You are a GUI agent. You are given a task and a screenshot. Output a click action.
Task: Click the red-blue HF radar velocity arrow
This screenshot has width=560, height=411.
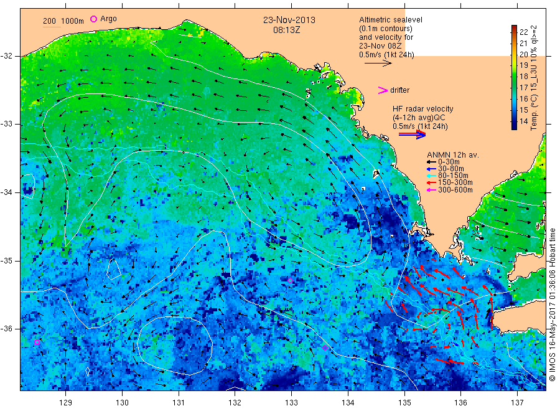[412, 135]
